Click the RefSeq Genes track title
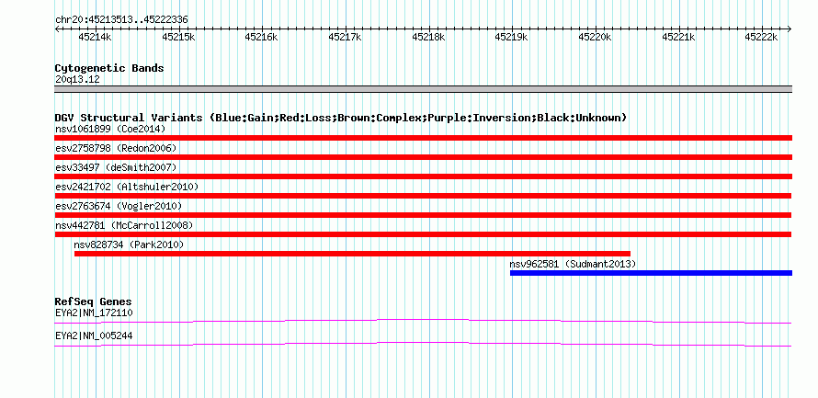Image resolution: width=818 pixels, height=398 pixels. 94,302
